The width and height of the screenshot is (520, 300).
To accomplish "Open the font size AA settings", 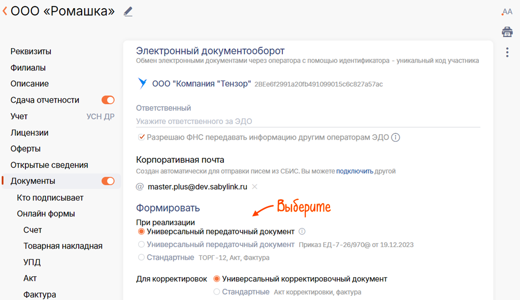I will pyautogui.click(x=506, y=12).
